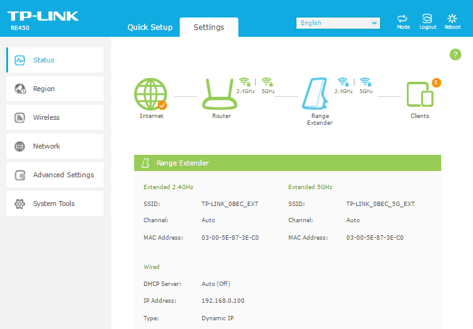Click the Advanced Settings sidebar icon

pos(20,175)
